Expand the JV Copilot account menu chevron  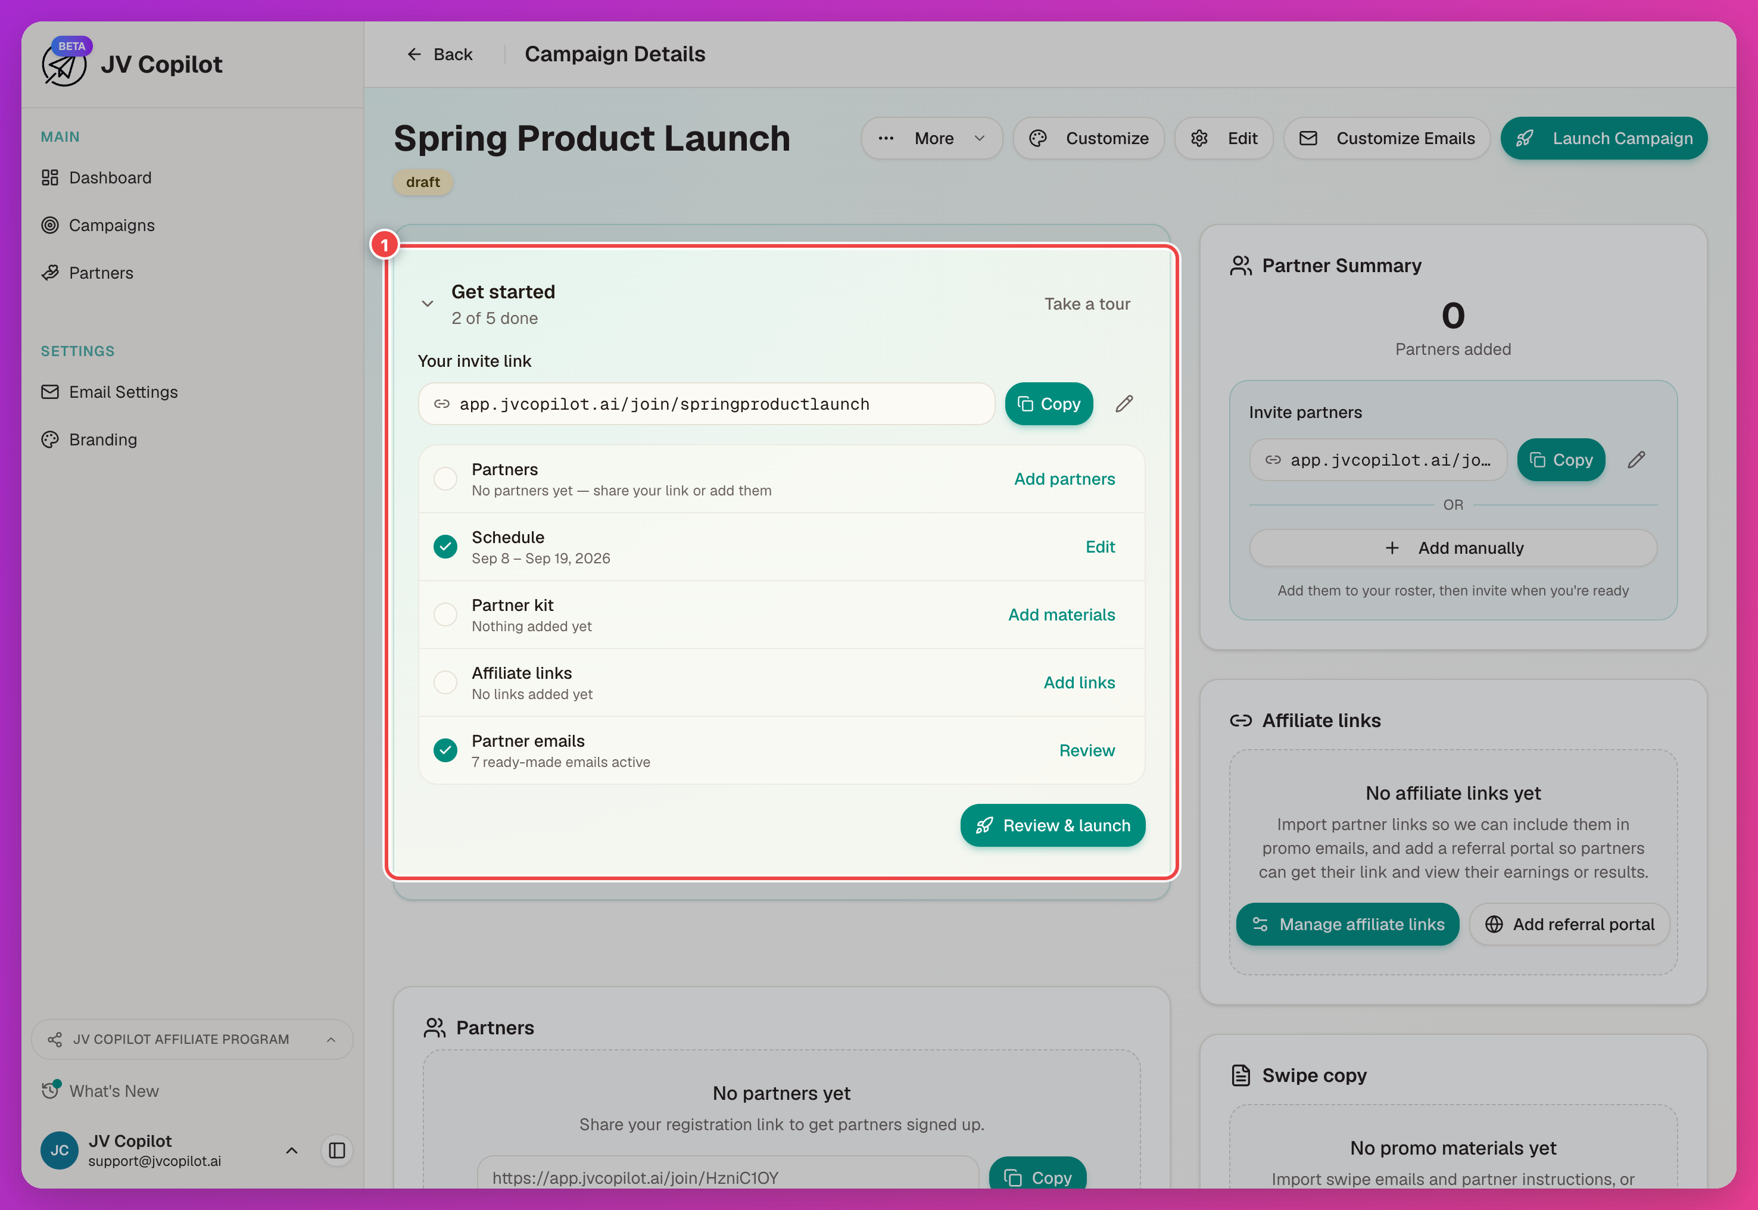pos(292,1150)
